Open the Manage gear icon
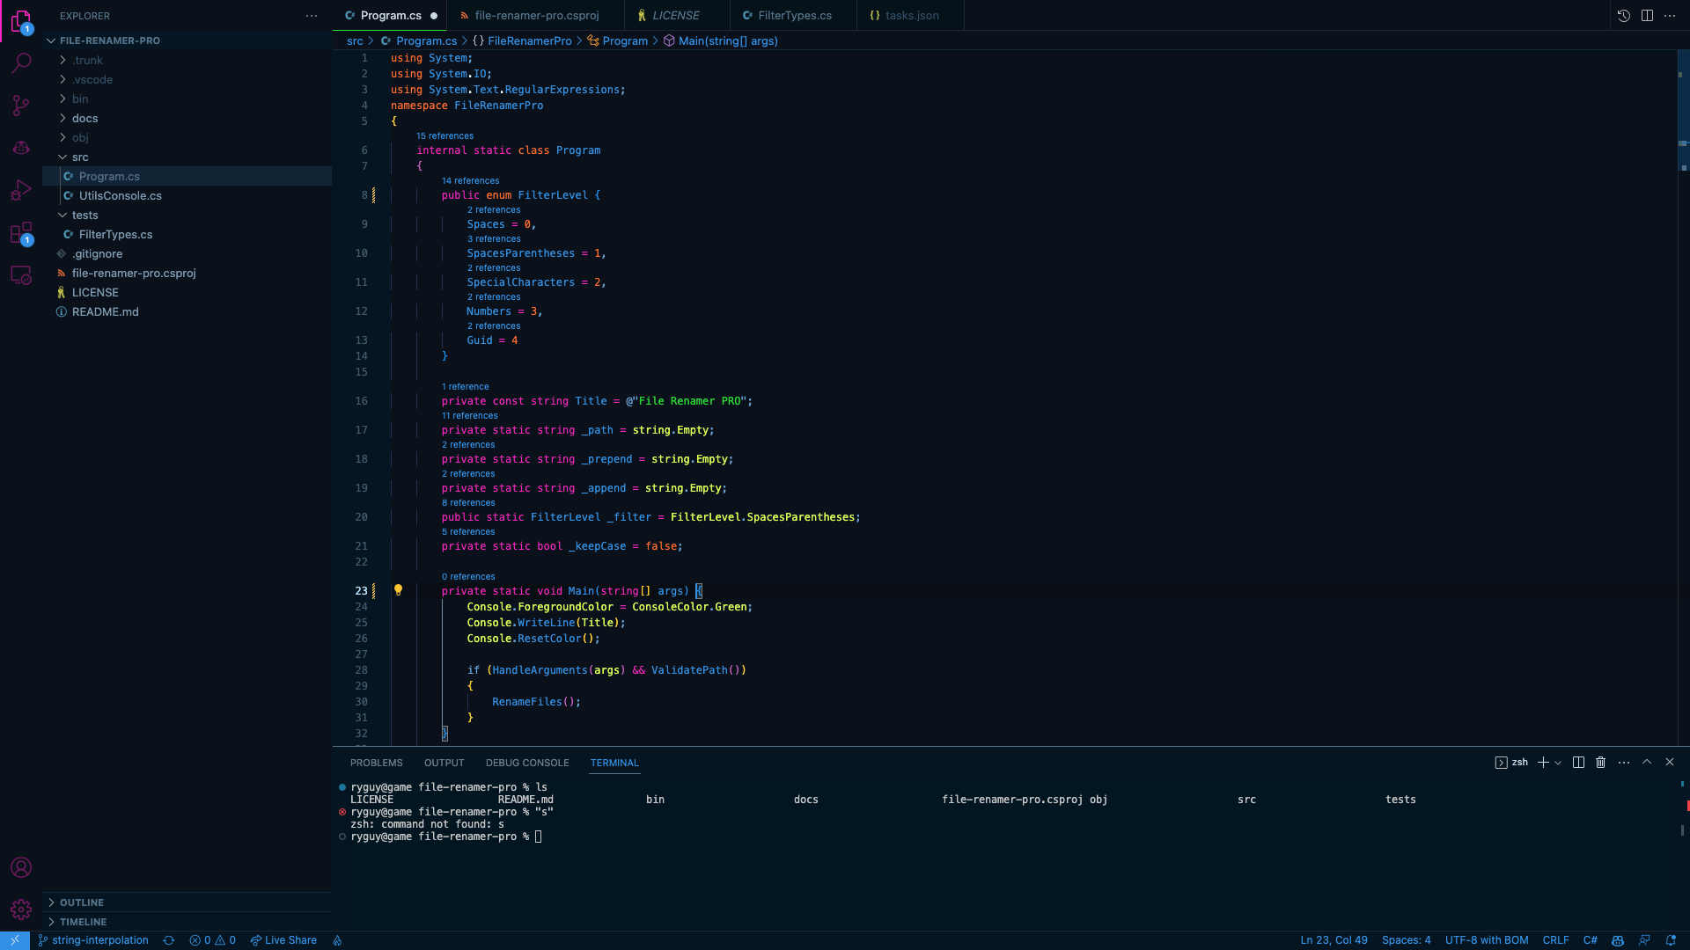Image resolution: width=1690 pixels, height=950 pixels. [x=21, y=909]
